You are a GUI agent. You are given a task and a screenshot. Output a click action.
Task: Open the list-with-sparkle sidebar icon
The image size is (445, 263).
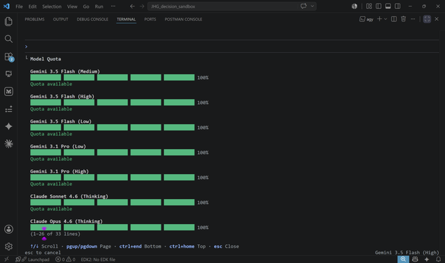8,109
